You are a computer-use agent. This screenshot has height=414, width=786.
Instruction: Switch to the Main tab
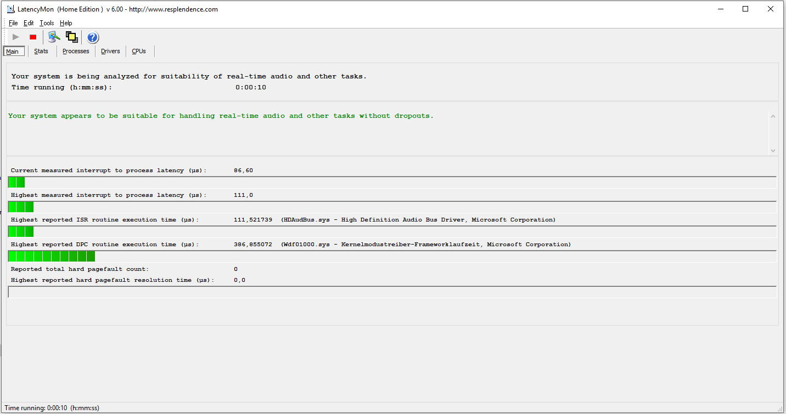point(13,52)
